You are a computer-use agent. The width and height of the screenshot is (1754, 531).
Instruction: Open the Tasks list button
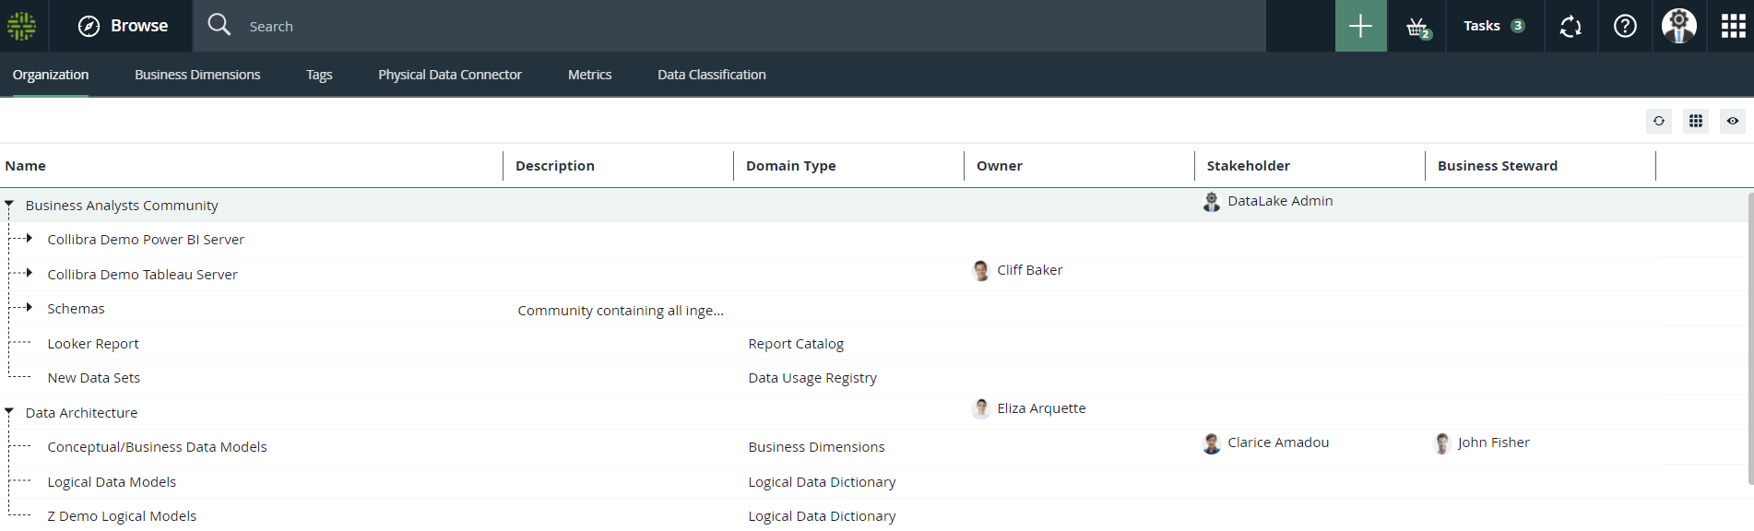click(1493, 26)
